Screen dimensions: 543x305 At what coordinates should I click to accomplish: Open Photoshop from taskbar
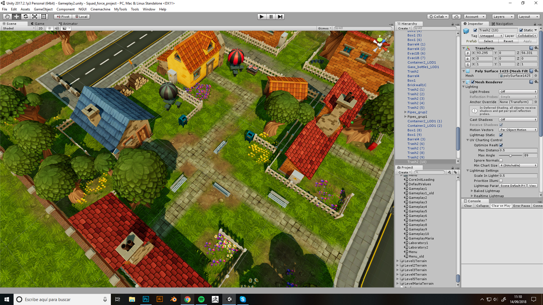point(146,299)
